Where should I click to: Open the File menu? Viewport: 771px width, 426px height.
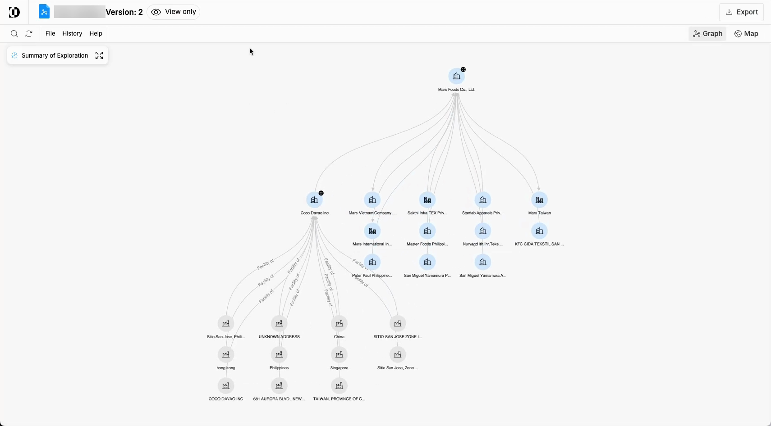point(50,33)
